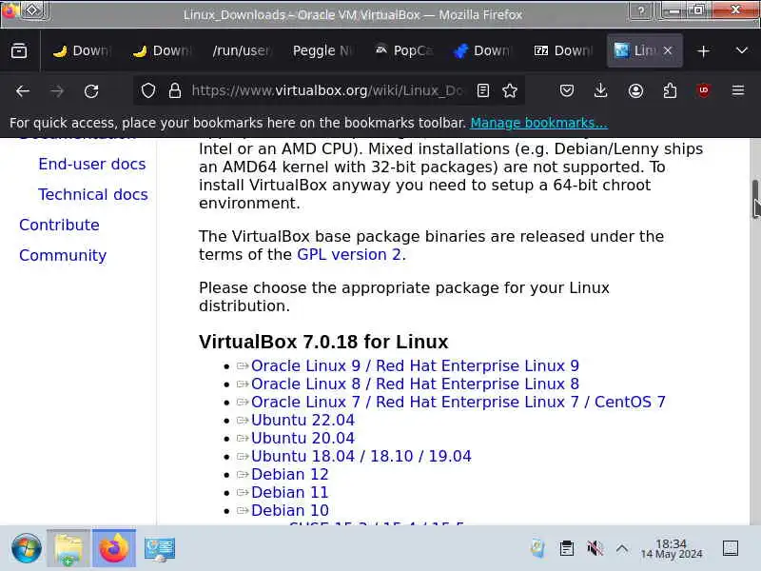
Task: Open file manager from taskbar
Action: point(68,549)
